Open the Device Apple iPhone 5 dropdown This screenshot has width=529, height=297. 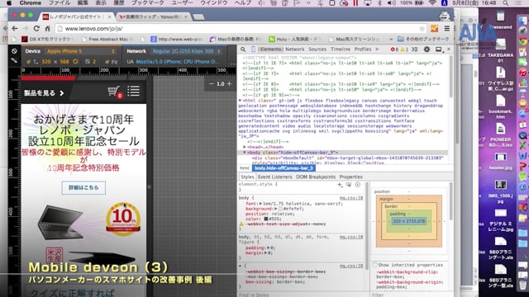point(81,51)
